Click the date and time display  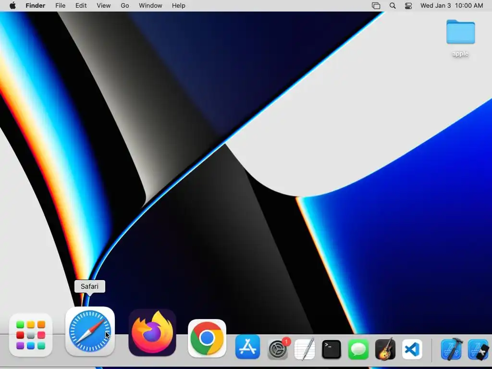452,6
